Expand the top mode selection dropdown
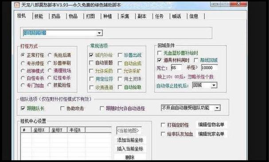Screen dimensions: 269x162 (x=99, y=33)
